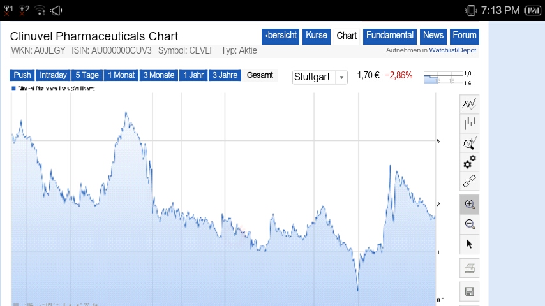
Task: Switch to the bar chart type icon
Action: coord(470,124)
